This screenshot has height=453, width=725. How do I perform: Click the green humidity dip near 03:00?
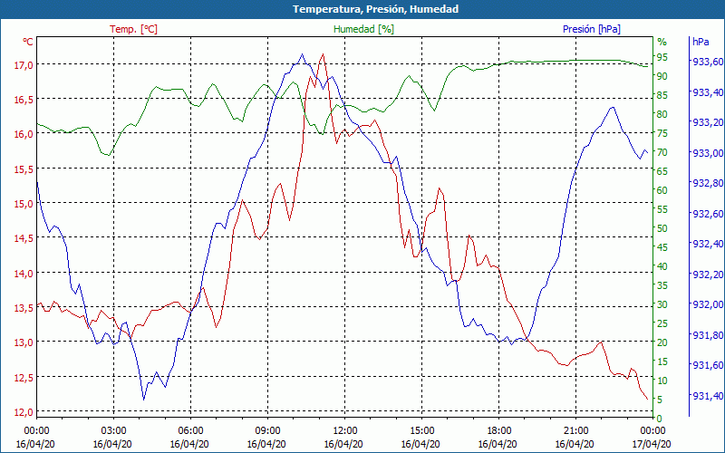109,155
